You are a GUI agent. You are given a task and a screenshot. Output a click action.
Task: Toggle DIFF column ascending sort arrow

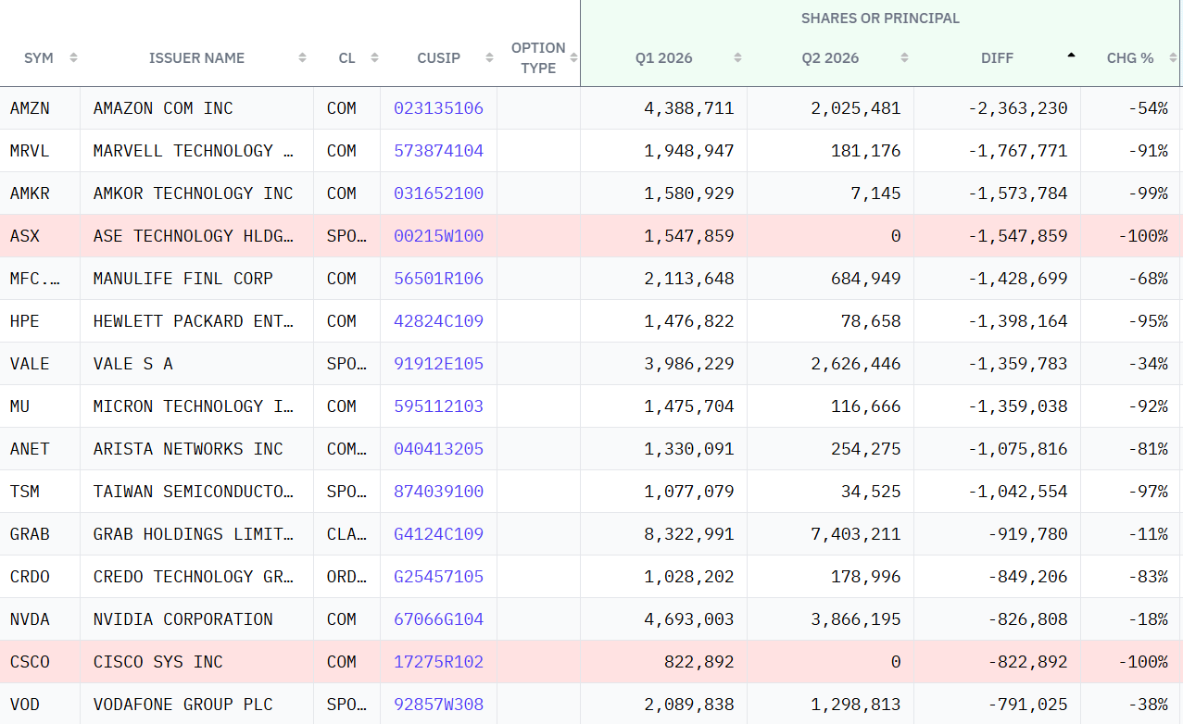[x=1071, y=56]
